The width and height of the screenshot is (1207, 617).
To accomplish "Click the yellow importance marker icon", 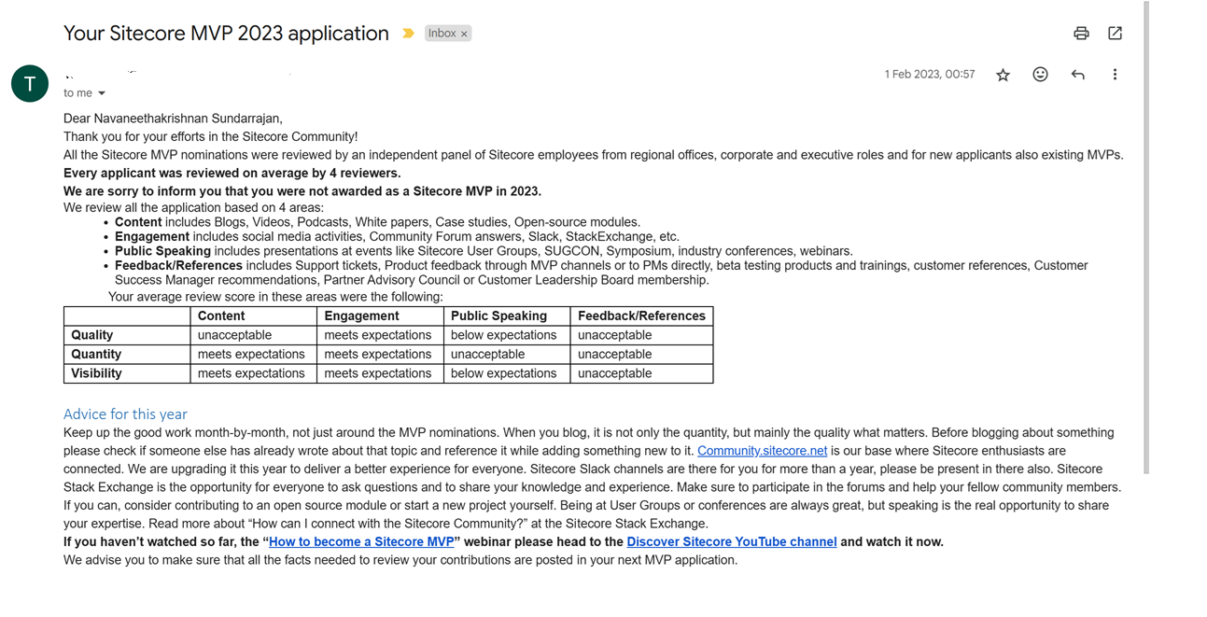I will pyautogui.click(x=408, y=34).
